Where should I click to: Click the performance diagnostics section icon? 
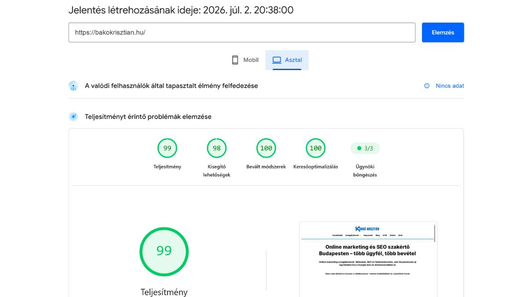[x=73, y=117]
